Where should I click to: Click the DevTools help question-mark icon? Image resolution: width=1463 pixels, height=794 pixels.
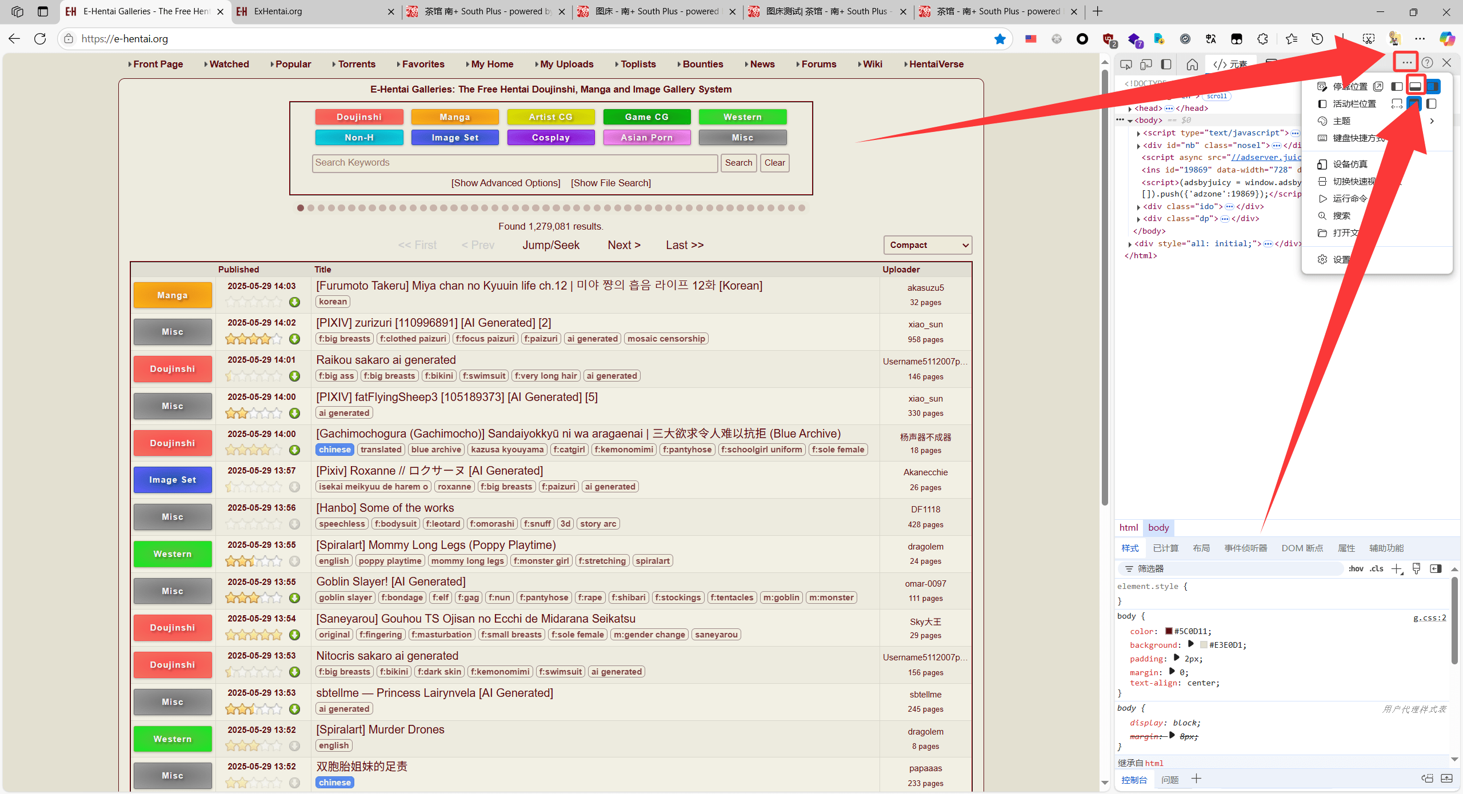(x=1427, y=63)
